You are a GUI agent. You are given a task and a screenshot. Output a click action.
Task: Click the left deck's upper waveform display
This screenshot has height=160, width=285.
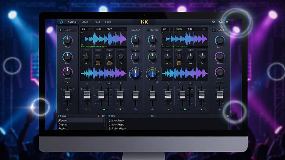pos(104,39)
